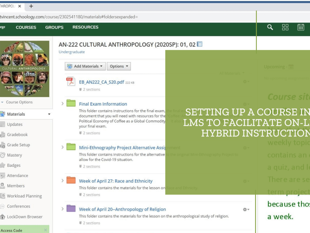This screenshot has width=310, height=233.
Task: Open the gear menu for Week of April 20 folder
Action: [244, 210]
